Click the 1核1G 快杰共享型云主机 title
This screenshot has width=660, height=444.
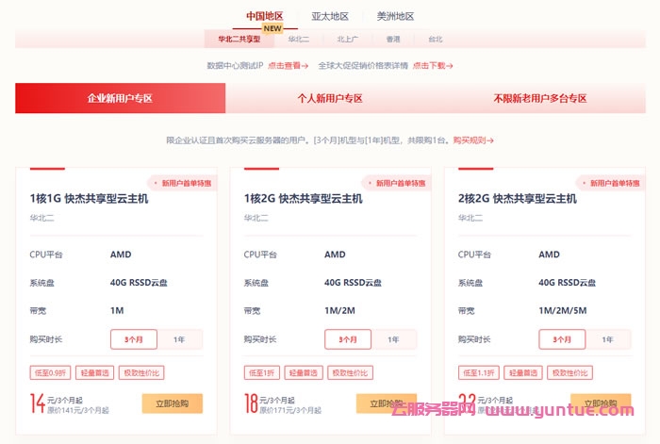pyautogui.click(x=89, y=199)
